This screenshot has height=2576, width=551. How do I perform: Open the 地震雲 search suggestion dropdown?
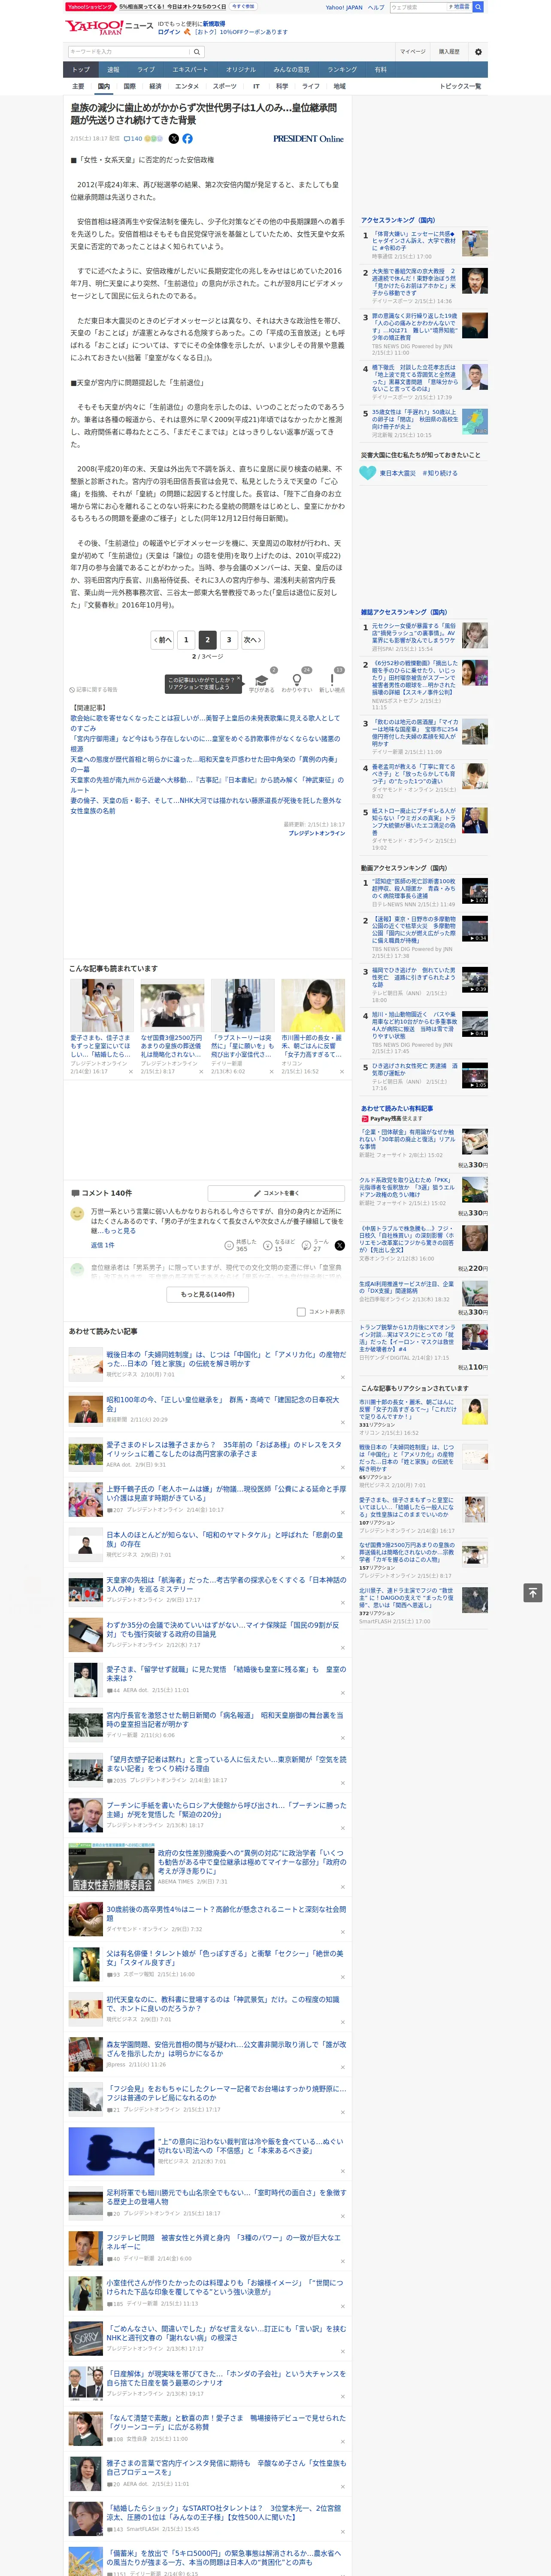(460, 7)
